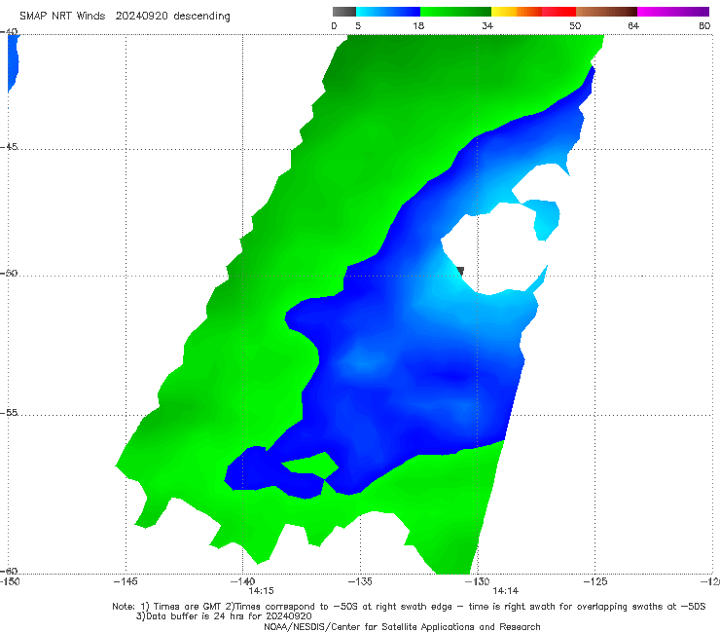Click the longitude label '-125'
The width and height of the screenshot is (720, 633).
595,581
